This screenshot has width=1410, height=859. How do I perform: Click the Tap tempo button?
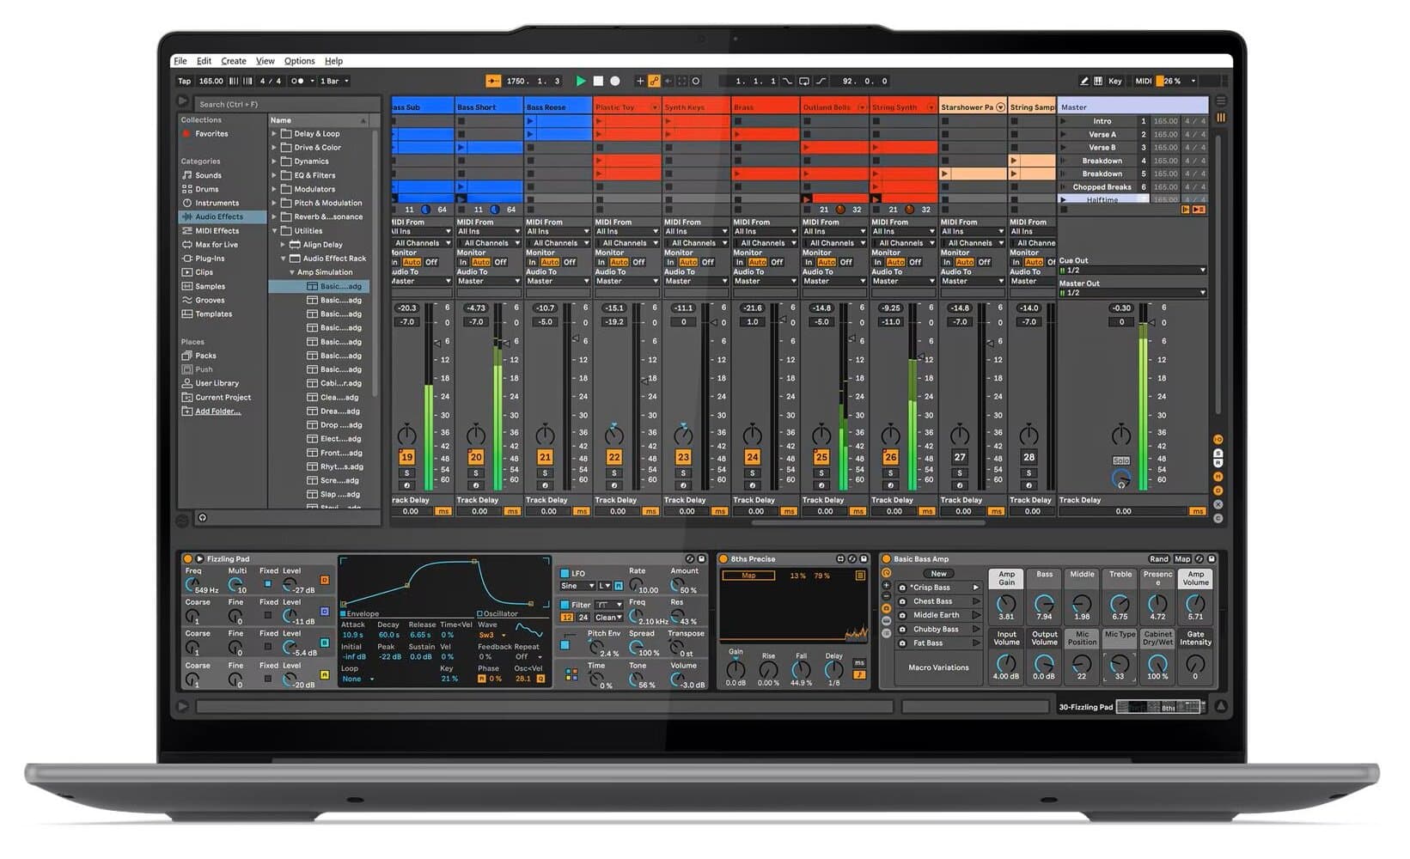pyautogui.click(x=184, y=81)
